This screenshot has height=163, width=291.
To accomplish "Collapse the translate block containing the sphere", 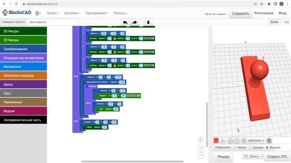I will coord(81,121).
